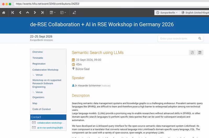This screenshot has height=138, width=209.
Task: Export contribution to calendar icon
Action: click(x=200, y=53)
